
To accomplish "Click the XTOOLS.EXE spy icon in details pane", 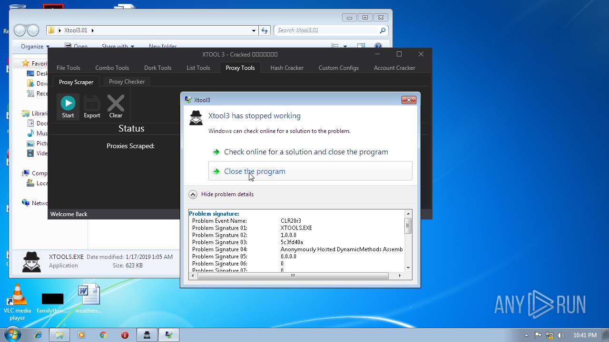I will point(32,262).
